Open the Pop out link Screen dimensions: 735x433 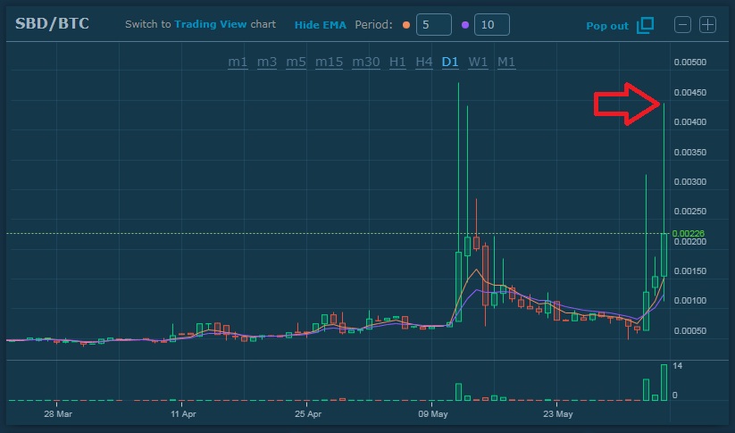pos(607,26)
